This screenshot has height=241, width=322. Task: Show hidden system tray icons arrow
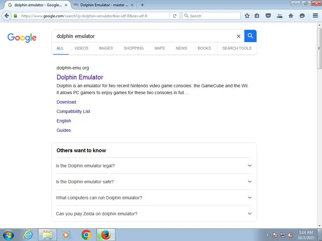[267, 235]
